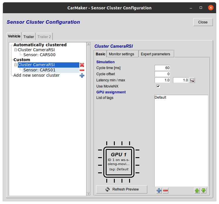Remove GPU tag with red minus
Screen dimensions: 219x204
coord(165,191)
